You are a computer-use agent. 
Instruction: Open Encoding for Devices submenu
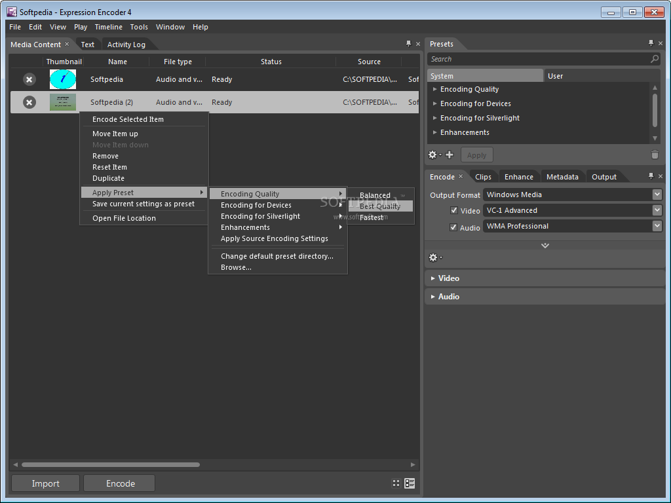(x=277, y=205)
